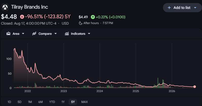Click the red down-arrow price change icon
Viewport: 202px width, 106px height.
pos(22,17)
